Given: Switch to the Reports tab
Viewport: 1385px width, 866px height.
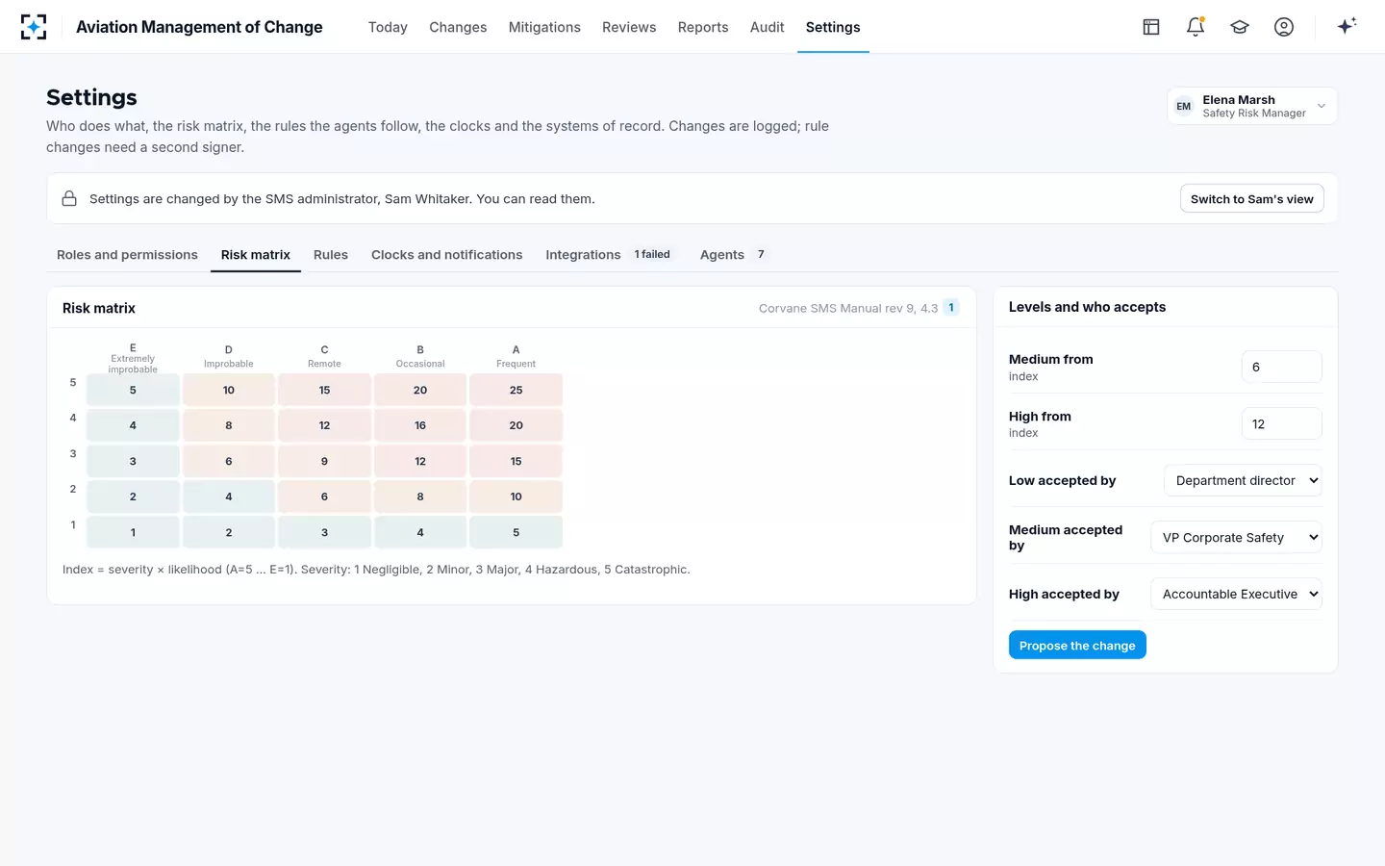Looking at the screenshot, I should (x=703, y=27).
